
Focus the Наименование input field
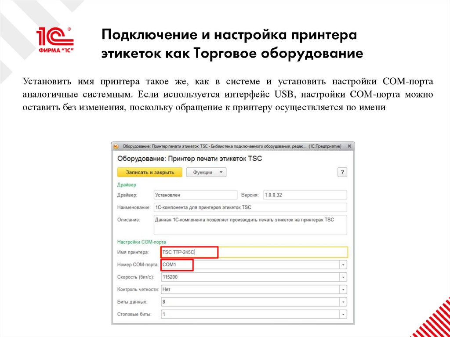point(250,207)
